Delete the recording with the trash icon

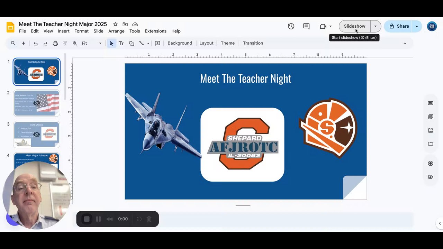[x=149, y=219]
